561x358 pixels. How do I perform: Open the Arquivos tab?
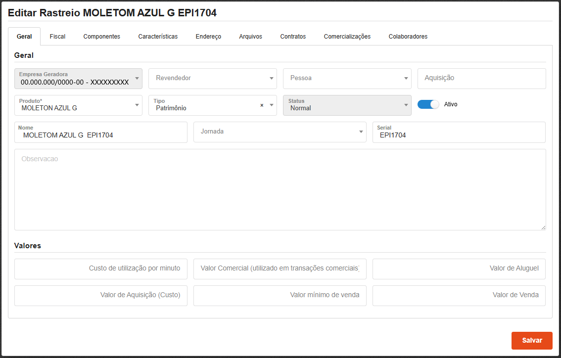coord(250,37)
